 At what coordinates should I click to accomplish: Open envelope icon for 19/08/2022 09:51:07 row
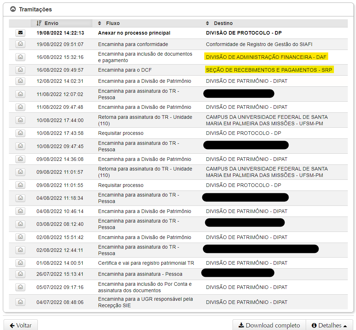point(20,44)
